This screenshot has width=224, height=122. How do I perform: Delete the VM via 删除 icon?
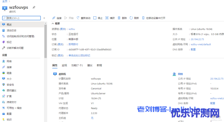[119, 18]
